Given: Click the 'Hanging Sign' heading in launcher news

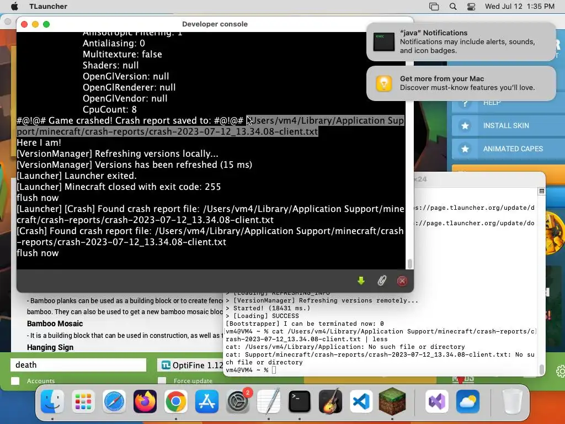Looking at the screenshot, I should [50, 347].
